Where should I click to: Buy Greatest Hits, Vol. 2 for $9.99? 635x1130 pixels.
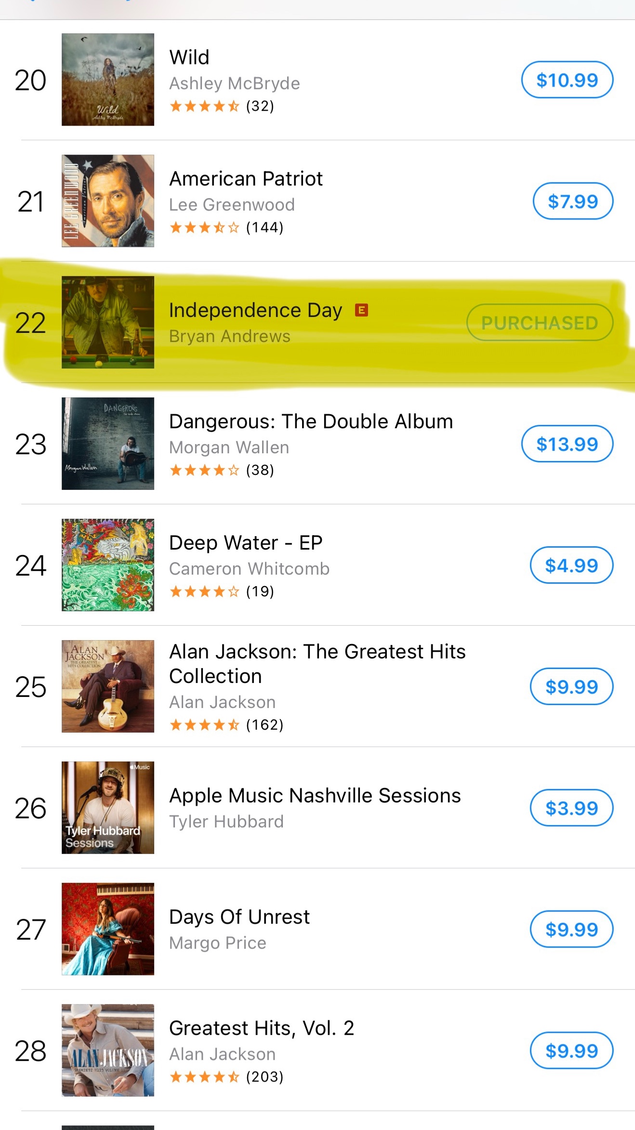point(571,1051)
